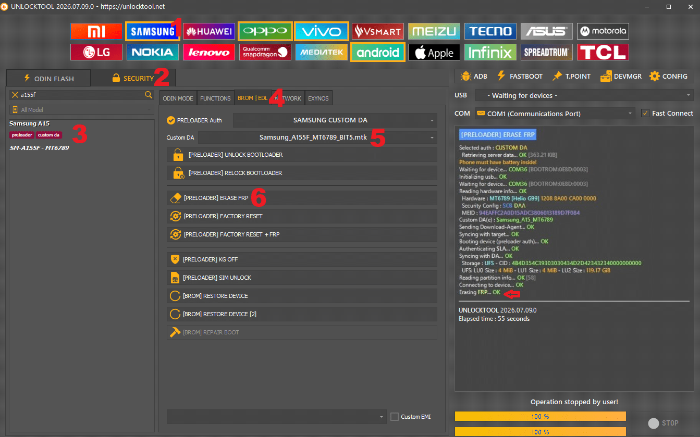
Task: Open the ASUS brand section
Action: tap(547, 31)
